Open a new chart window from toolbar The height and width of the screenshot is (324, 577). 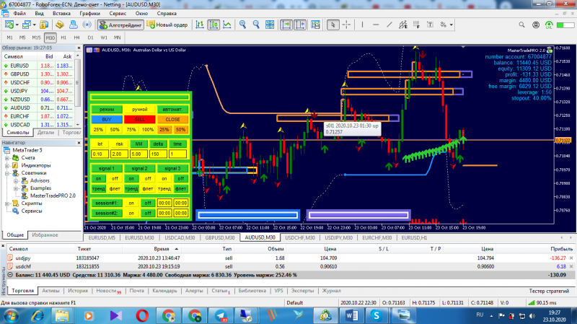point(9,25)
